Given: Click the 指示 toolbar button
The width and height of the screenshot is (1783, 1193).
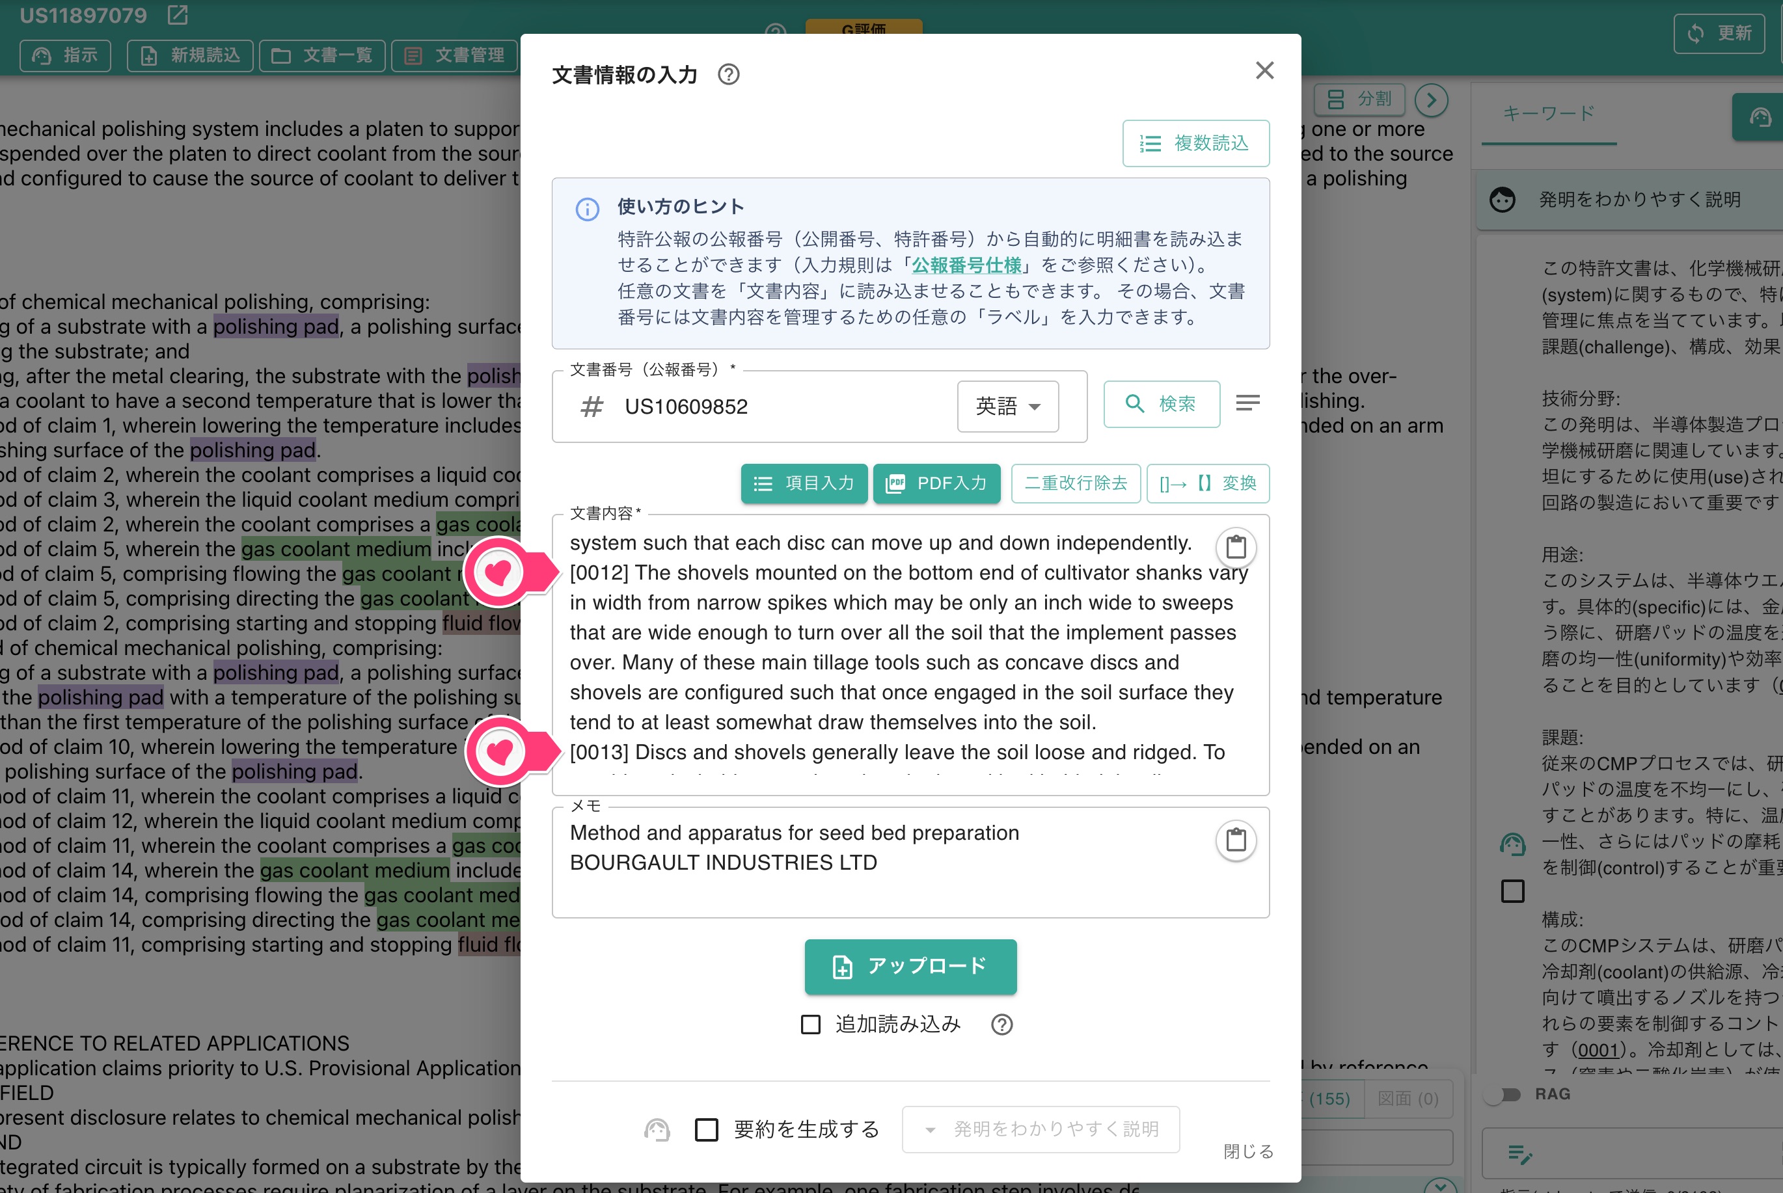Looking at the screenshot, I should point(66,55).
